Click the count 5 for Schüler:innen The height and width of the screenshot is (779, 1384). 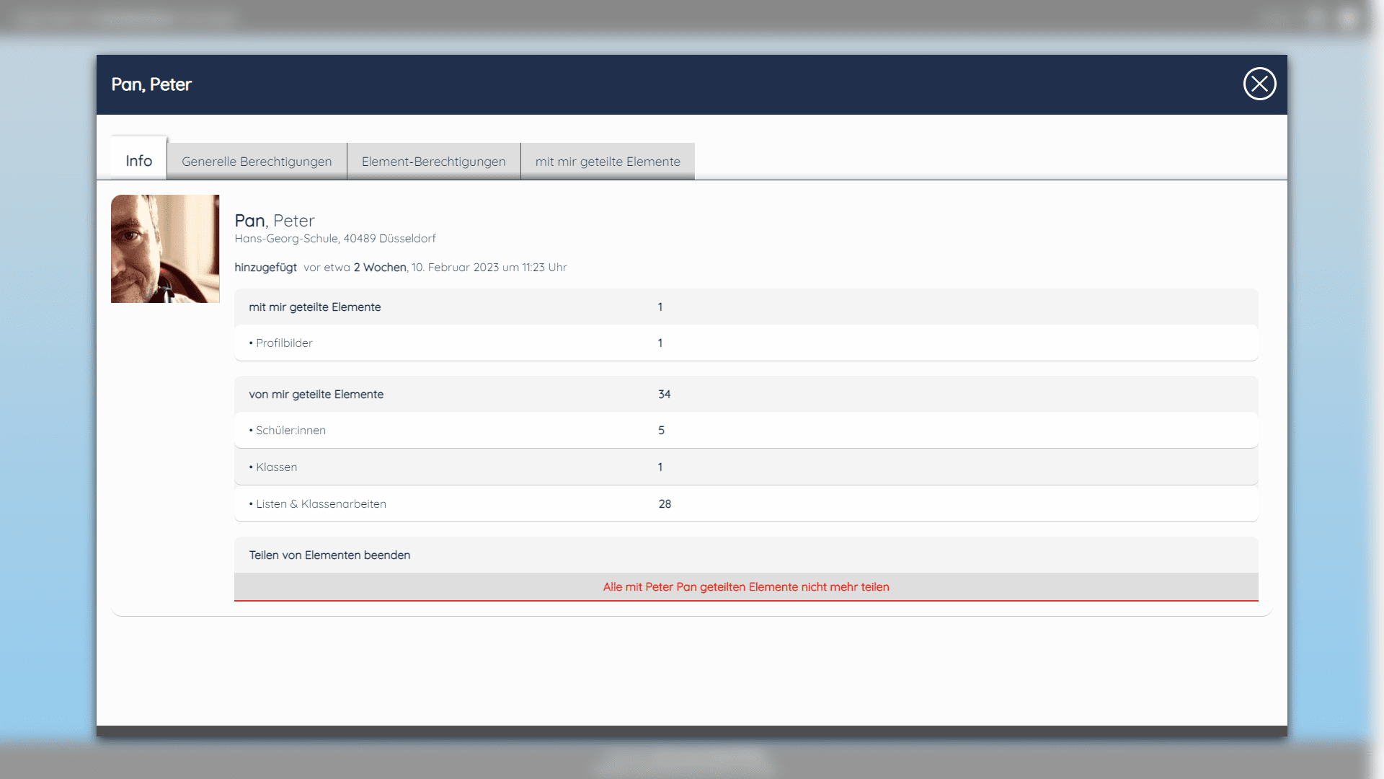[x=661, y=431]
